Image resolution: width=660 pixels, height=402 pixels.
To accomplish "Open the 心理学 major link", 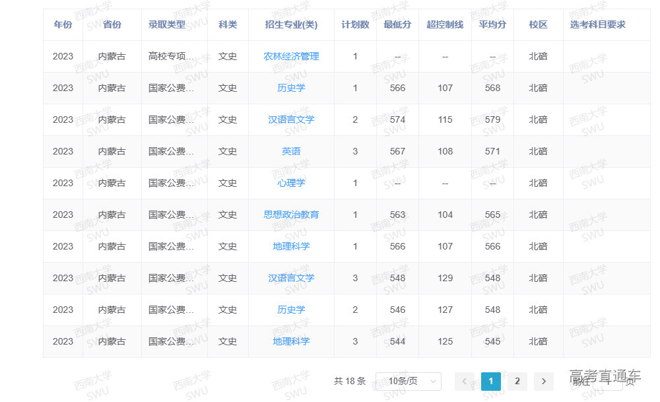I will pos(291,184).
